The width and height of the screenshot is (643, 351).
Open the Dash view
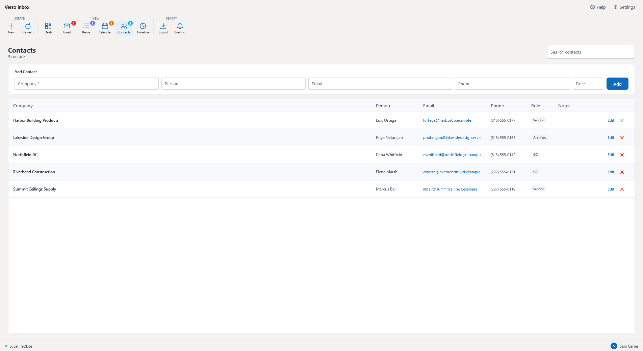click(48, 28)
